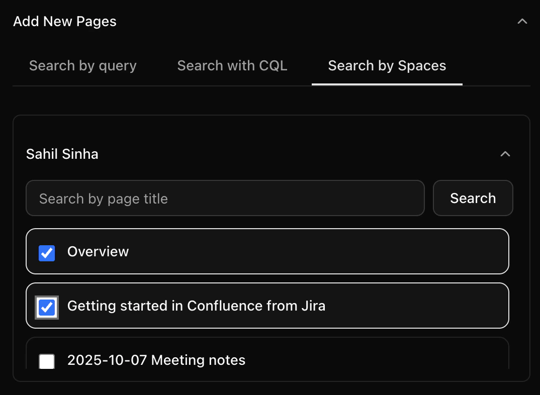Click the Getting started in Confluence row
This screenshot has width=540, height=395.
click(267, 306)
